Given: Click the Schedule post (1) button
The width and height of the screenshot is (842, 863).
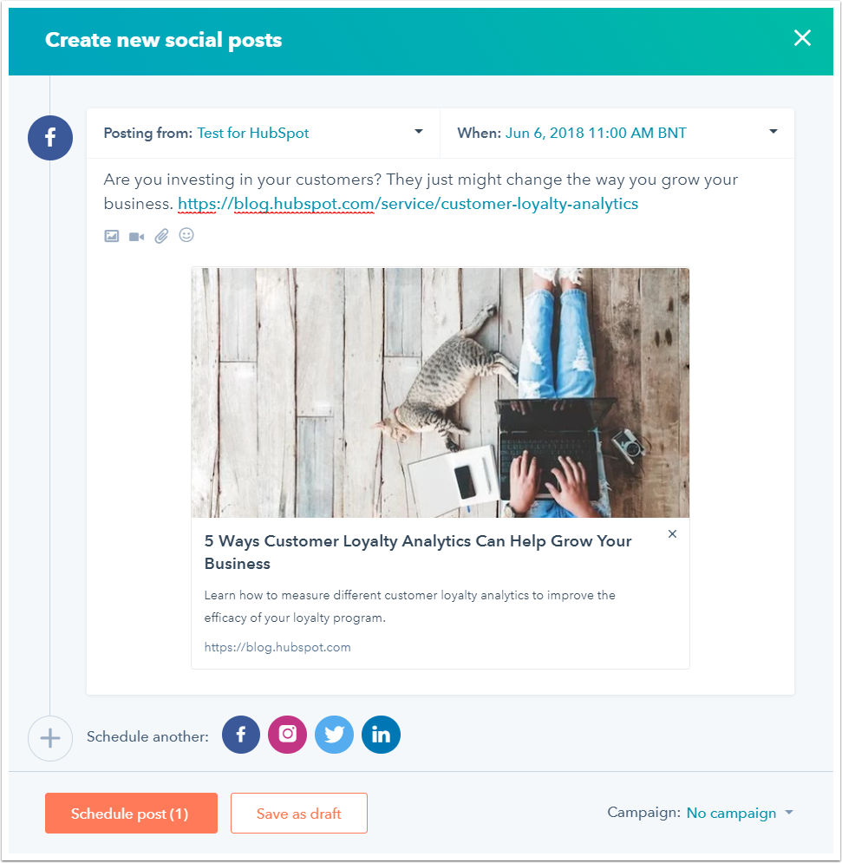Looking at the screenshot, I should [131, 814].
